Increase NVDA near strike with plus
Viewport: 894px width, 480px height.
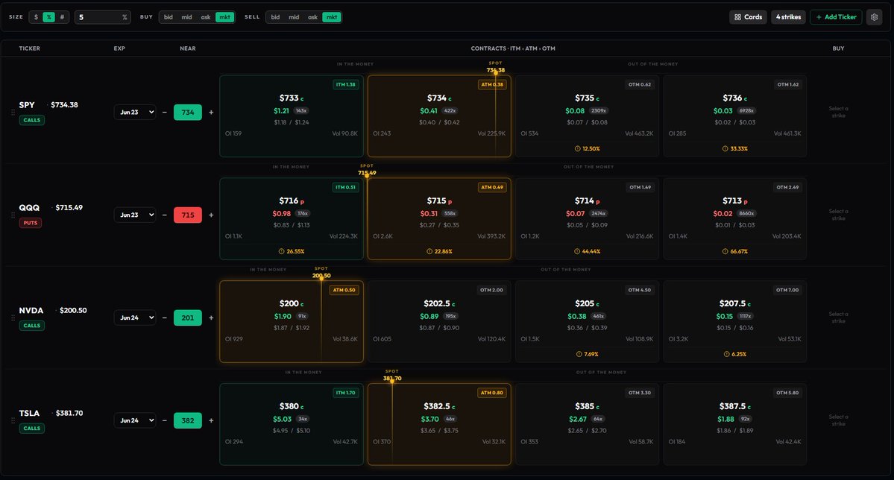[211, 318]
